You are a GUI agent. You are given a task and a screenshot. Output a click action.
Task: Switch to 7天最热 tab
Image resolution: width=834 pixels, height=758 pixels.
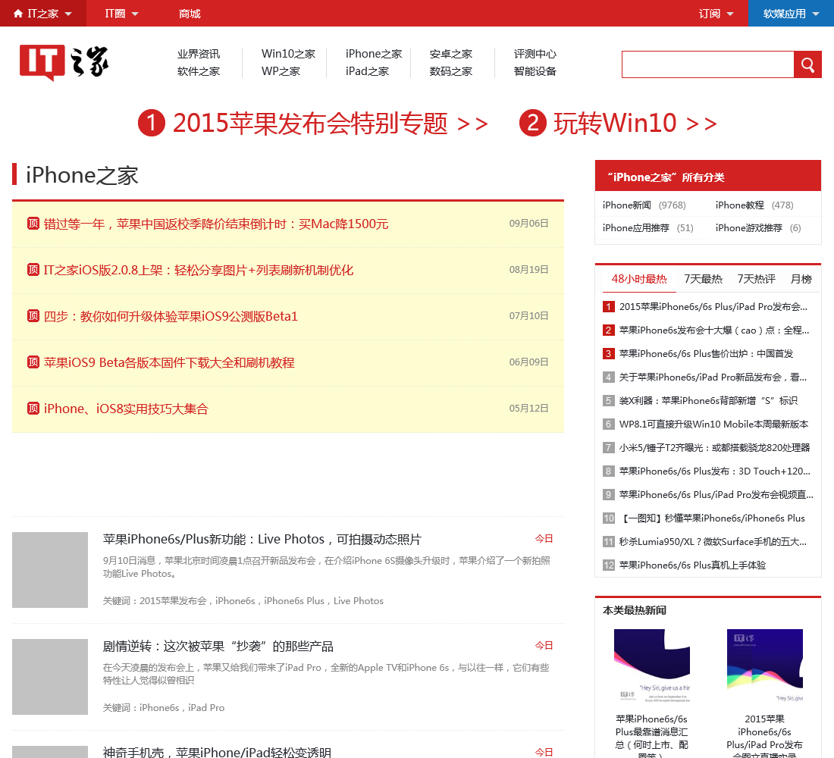click(703, 279)
